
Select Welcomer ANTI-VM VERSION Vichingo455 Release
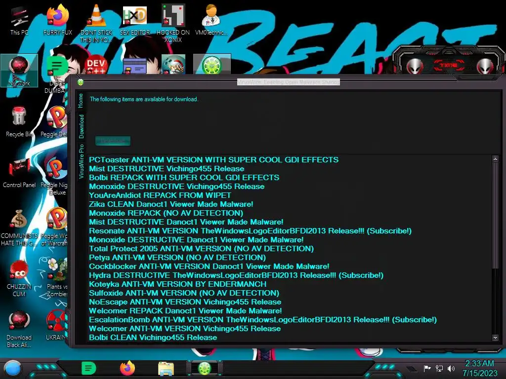[x=185, y=329]
